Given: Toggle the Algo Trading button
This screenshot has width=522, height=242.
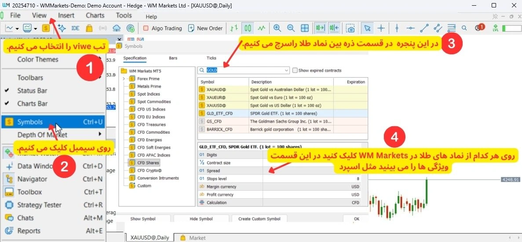Looking at the screenshot, I should click(x=163, y=28).
